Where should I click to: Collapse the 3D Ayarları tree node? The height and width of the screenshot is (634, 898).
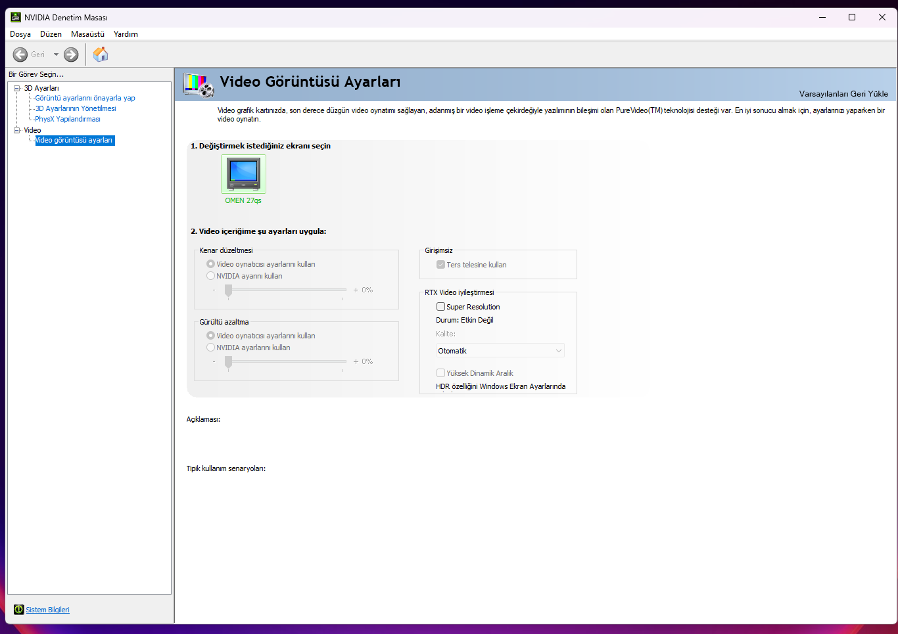coord(17,88)
